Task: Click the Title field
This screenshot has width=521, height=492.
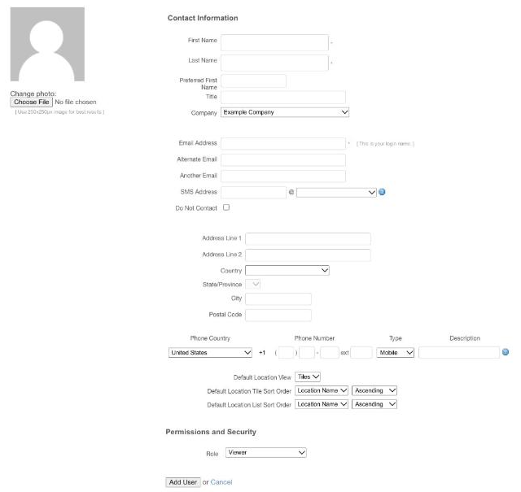Action: click(283, 98)
